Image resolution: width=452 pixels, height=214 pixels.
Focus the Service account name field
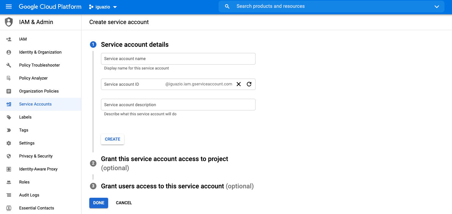click(x=178, y=59)
